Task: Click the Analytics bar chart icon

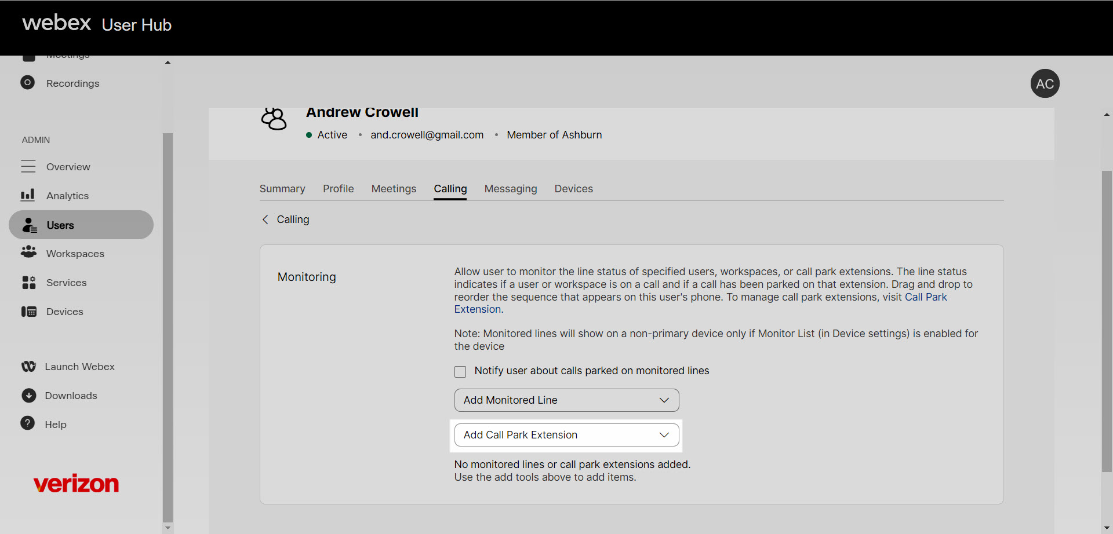Action: (x=28, y=195)
